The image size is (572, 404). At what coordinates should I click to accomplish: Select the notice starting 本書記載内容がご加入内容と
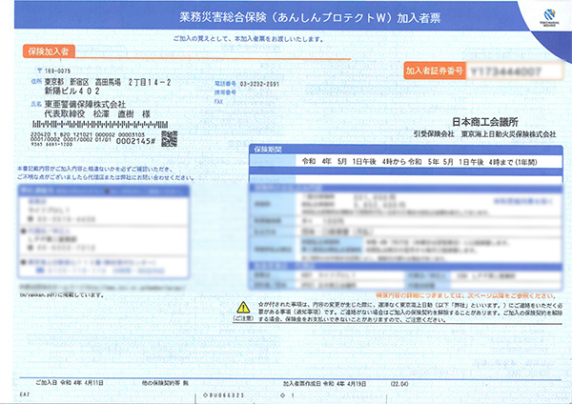106,173
